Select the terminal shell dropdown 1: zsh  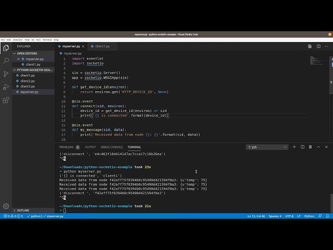(267, 147)
